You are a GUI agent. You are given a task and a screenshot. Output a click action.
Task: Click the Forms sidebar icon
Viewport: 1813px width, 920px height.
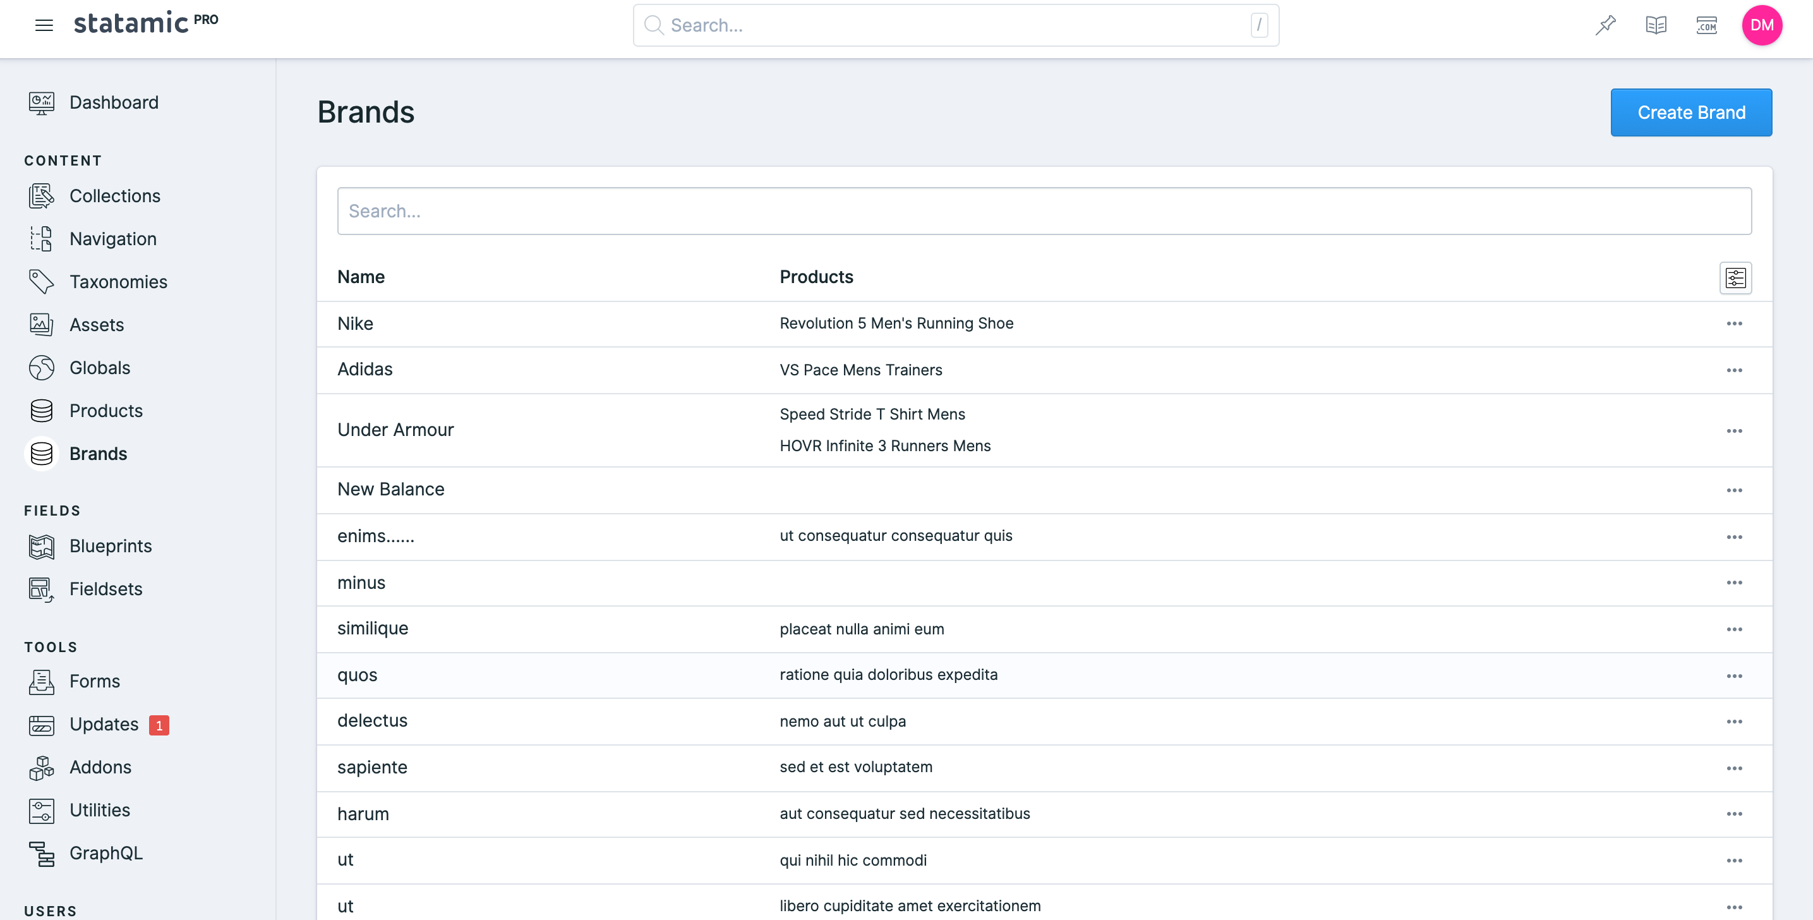point(42,682)
